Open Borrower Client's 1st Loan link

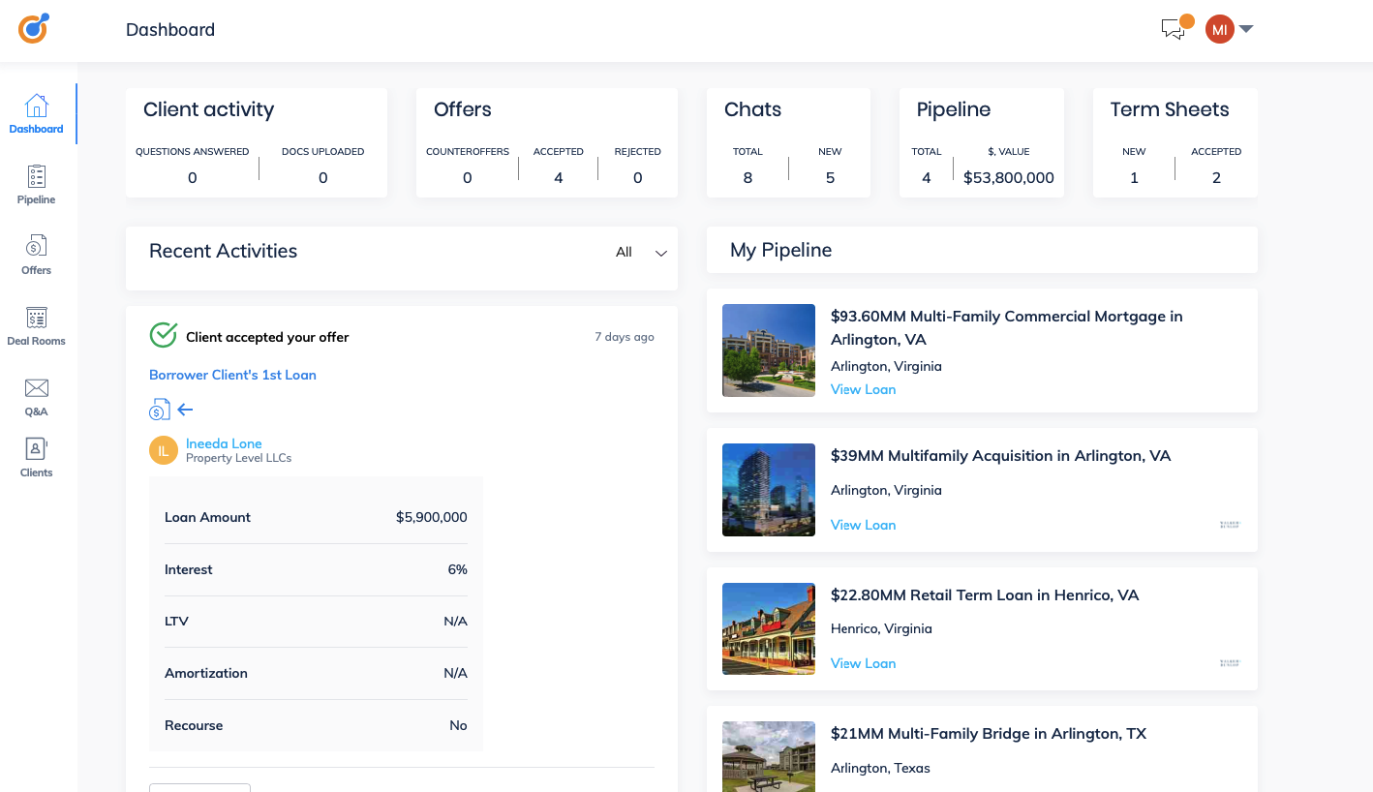[x=232, y=375]
